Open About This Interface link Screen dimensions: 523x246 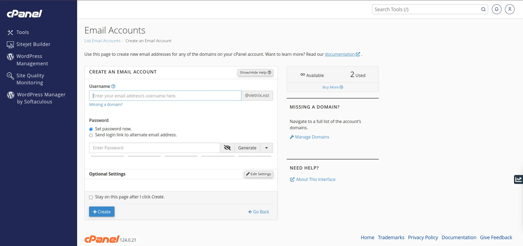[x=313, y=180]
